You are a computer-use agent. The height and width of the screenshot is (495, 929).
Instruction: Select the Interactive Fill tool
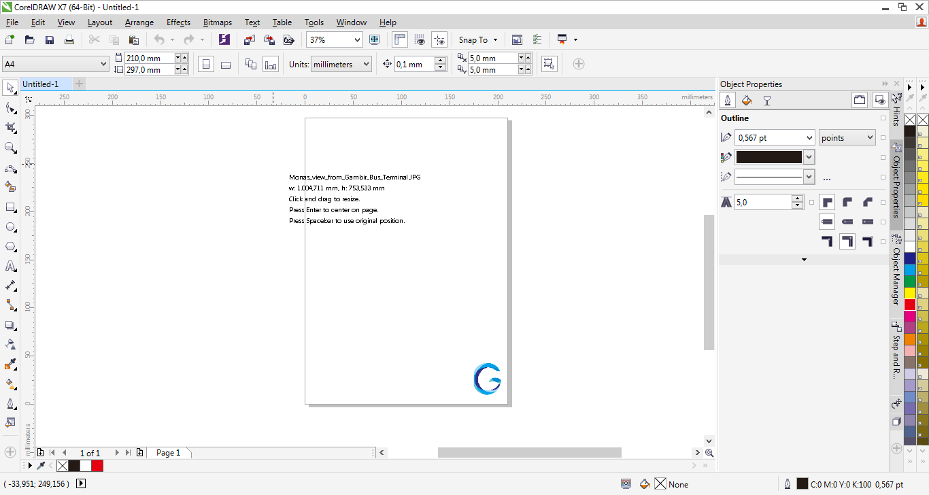tap(10, 384)
